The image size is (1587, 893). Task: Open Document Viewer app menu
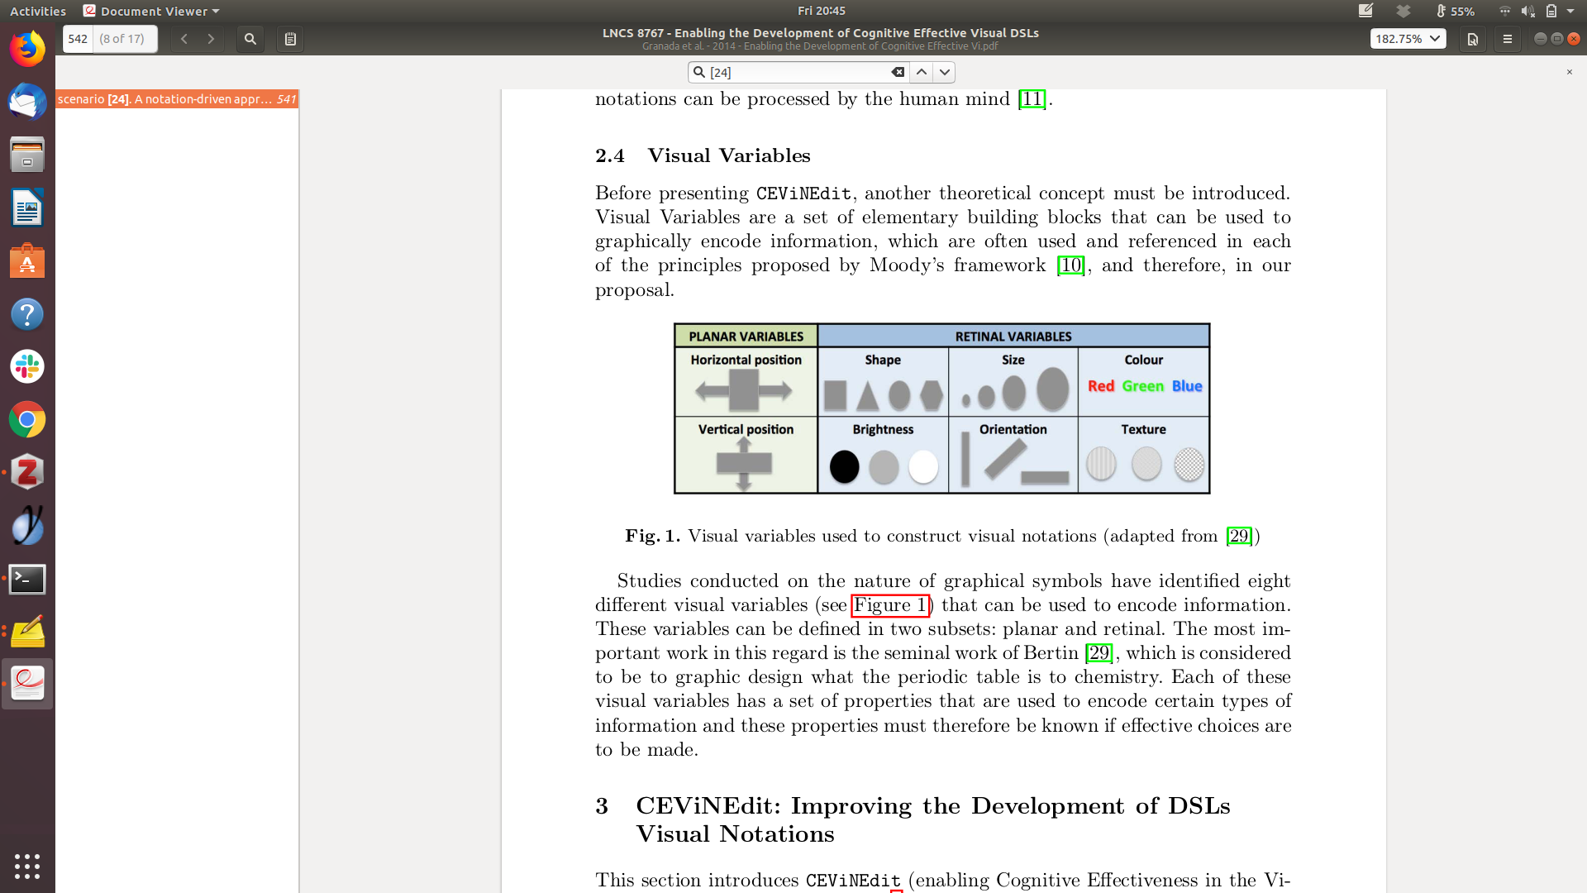point(153,11)
